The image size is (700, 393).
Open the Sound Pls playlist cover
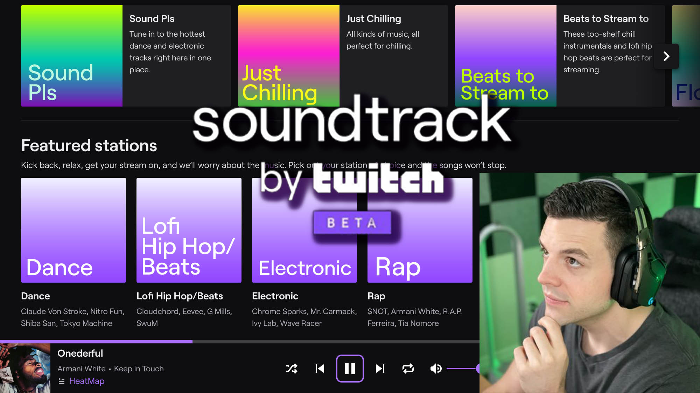72,56
